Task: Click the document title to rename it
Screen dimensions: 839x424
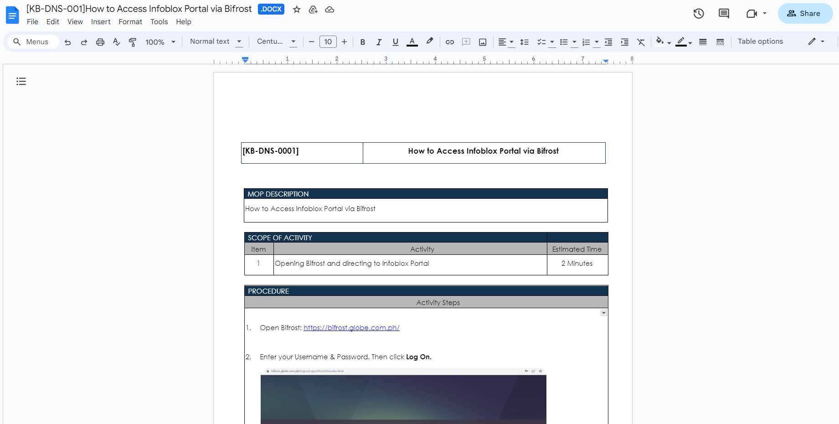Action: pyautogui.click(x=139, y=9)
